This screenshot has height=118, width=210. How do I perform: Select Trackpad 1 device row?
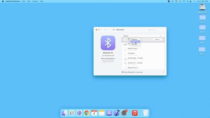pos(143,54)
